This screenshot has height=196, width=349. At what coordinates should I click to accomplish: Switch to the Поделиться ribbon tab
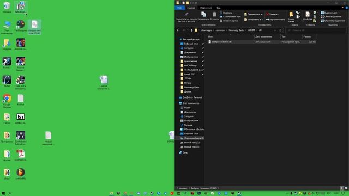pos(206,8)
